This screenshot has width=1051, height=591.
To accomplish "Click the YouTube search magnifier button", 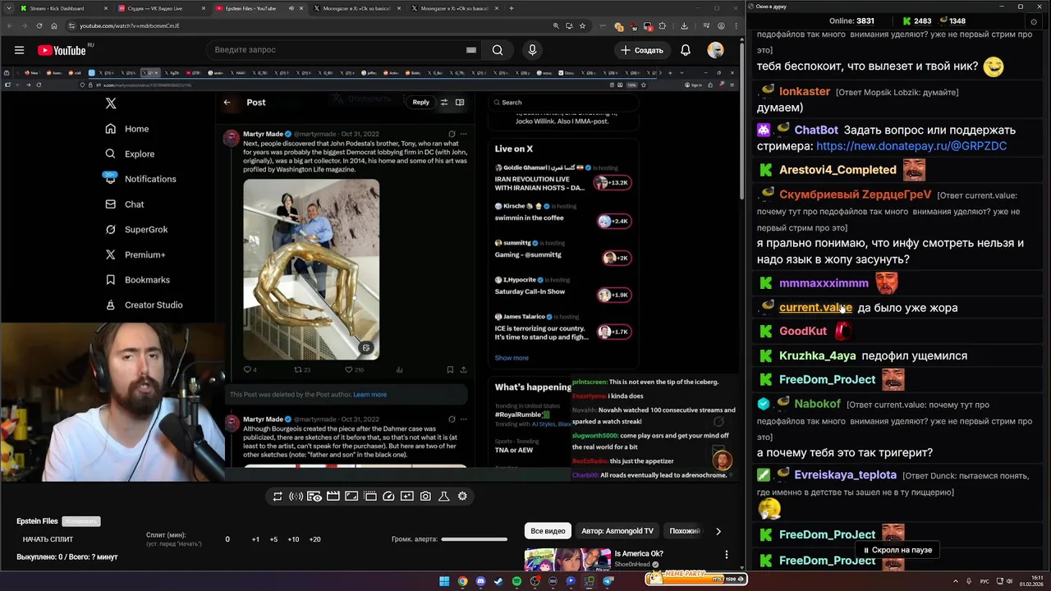I will pyautogui.click(x=498, y=50).
